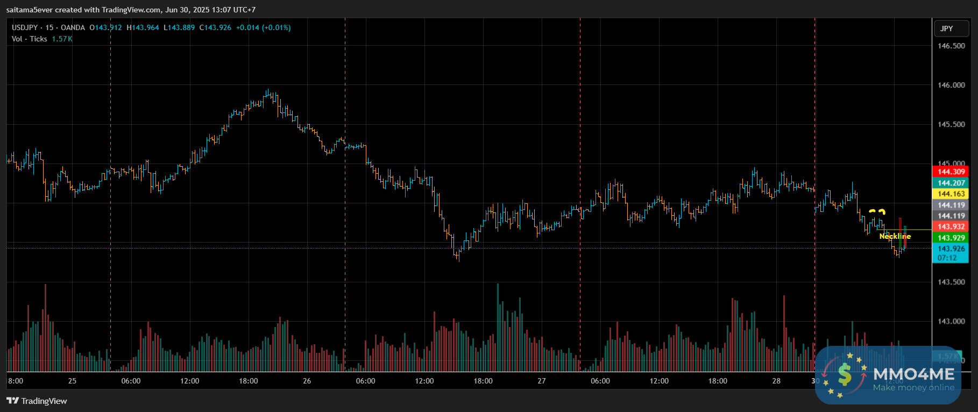Click the 146.500 price axis label
Screen dimensions: 978x412
click(952, 46)
